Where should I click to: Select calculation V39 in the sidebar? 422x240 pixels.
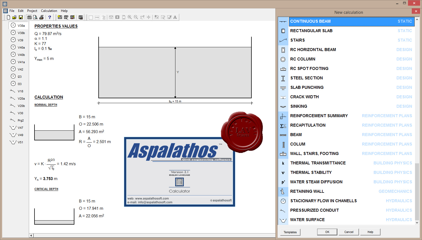click(18, 40)
